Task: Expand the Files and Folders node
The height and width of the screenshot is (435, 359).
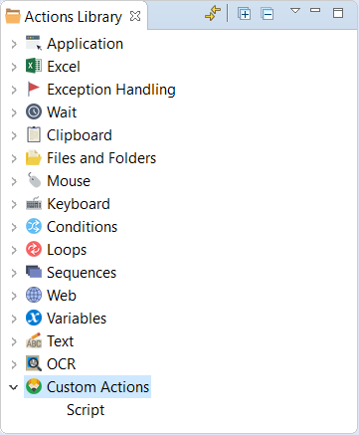Action: 14,158
